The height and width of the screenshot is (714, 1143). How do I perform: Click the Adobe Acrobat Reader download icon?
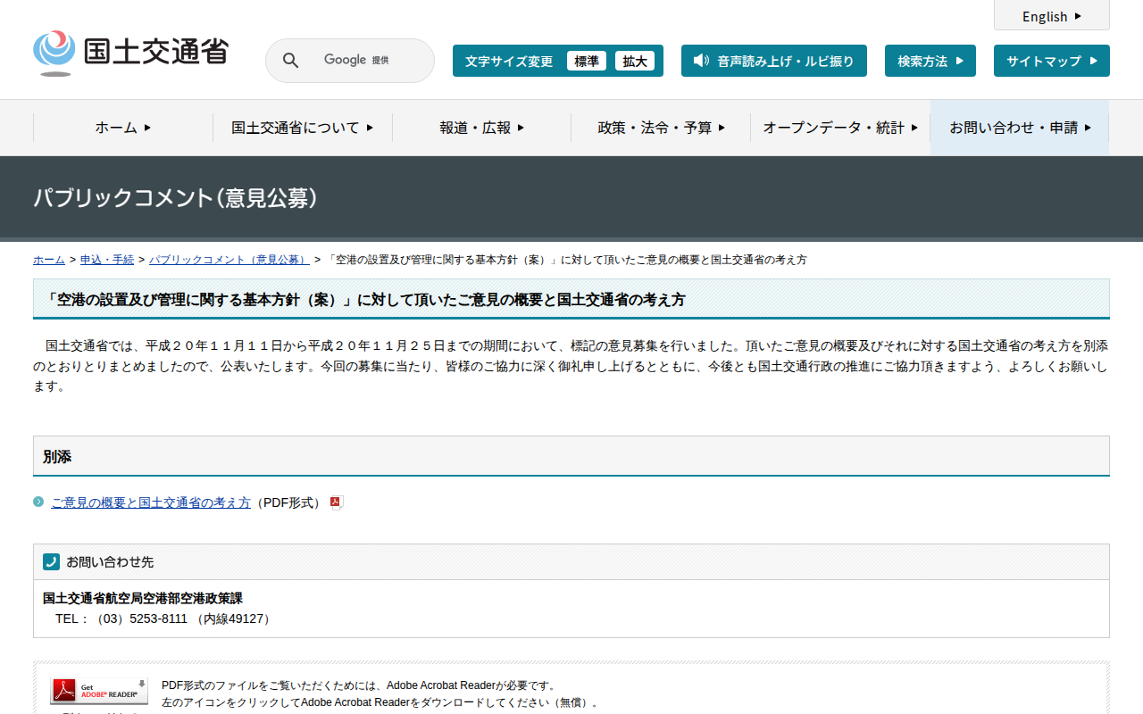click(98, 691)
